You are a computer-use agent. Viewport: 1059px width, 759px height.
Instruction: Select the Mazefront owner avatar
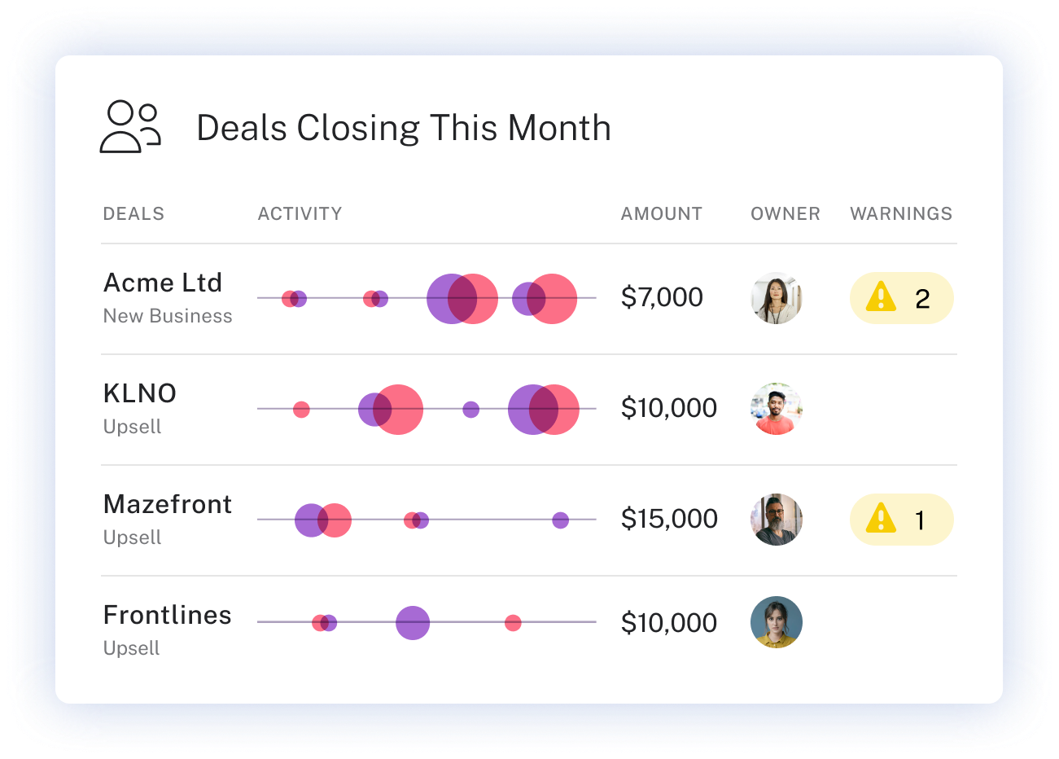777,520
